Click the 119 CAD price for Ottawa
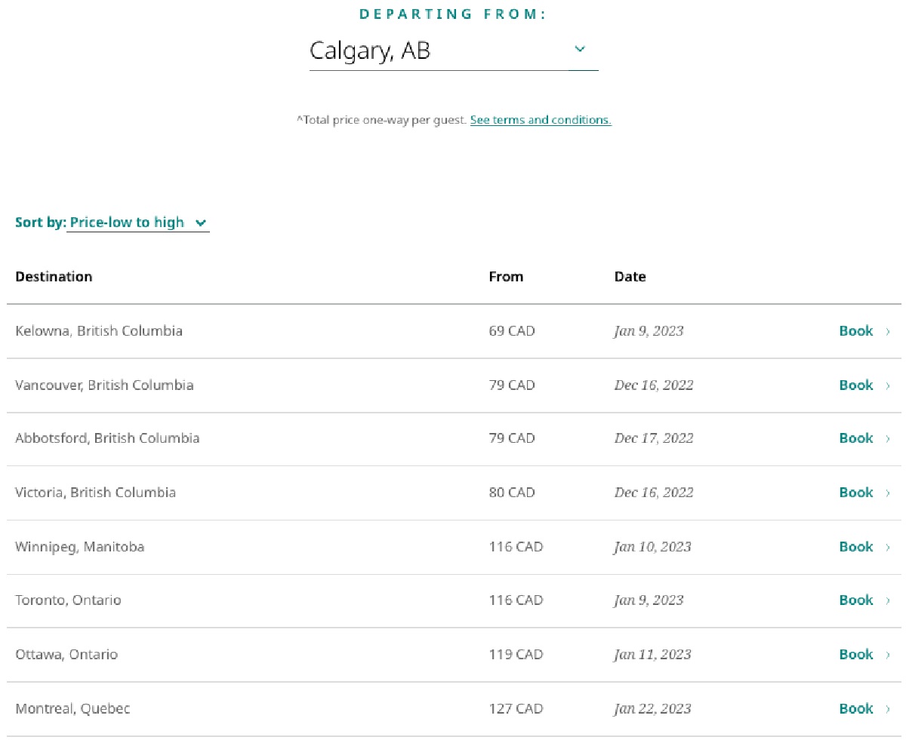 [516, 655]
